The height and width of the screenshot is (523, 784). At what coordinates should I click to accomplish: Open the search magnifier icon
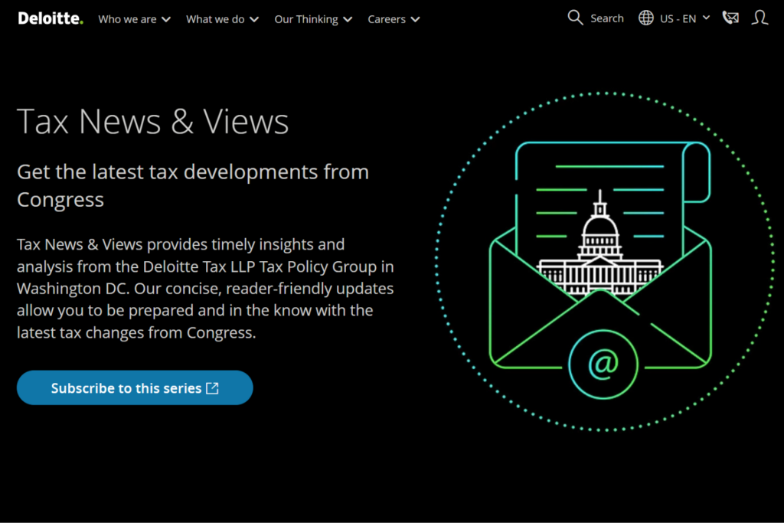click(x=575, y=18)
